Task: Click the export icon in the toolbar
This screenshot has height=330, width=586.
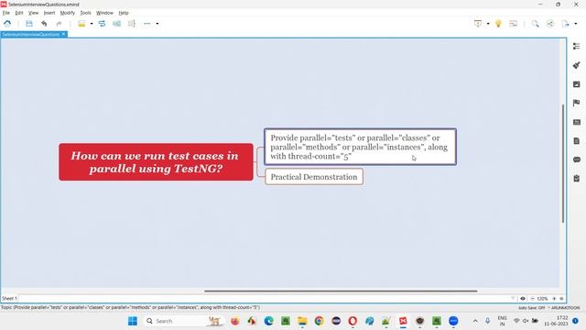Action: pos(565,24)
